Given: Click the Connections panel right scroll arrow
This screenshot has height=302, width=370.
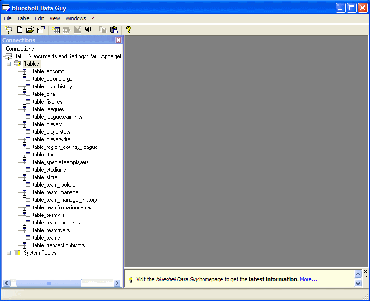Looking at the screenshot, I should 117,283.
